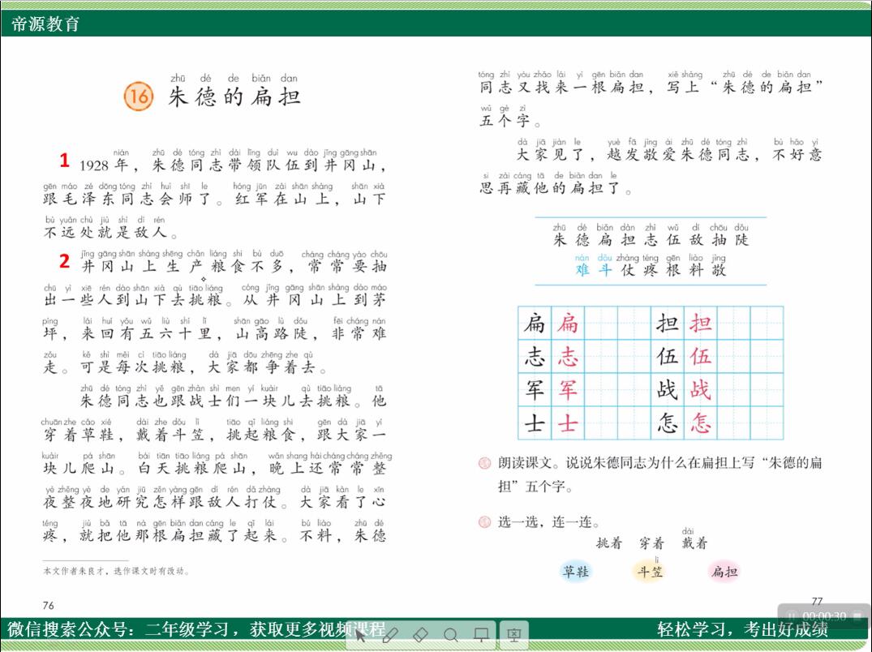
Task: Click the lesson title 朱德的扁担
Action: 234,97
